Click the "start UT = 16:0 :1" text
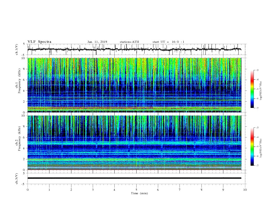 tap(168, 42)
